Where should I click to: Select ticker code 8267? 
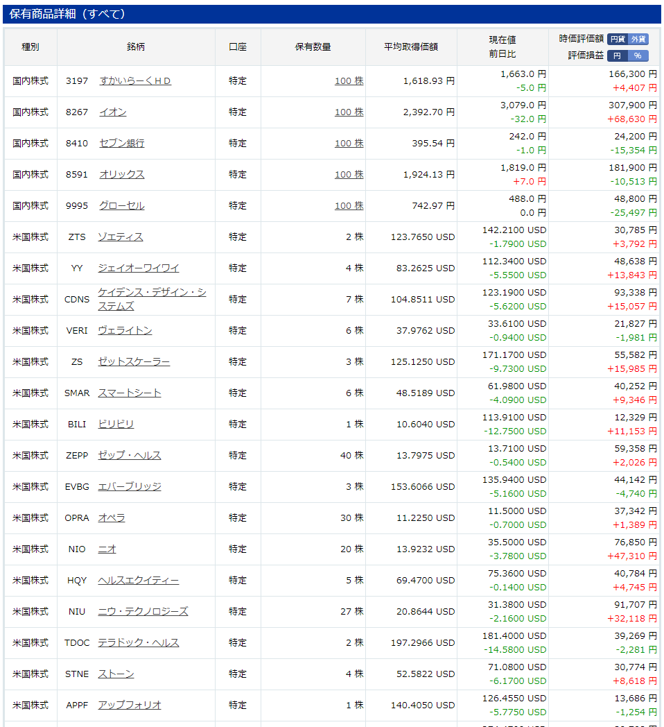tap(76, 112)
